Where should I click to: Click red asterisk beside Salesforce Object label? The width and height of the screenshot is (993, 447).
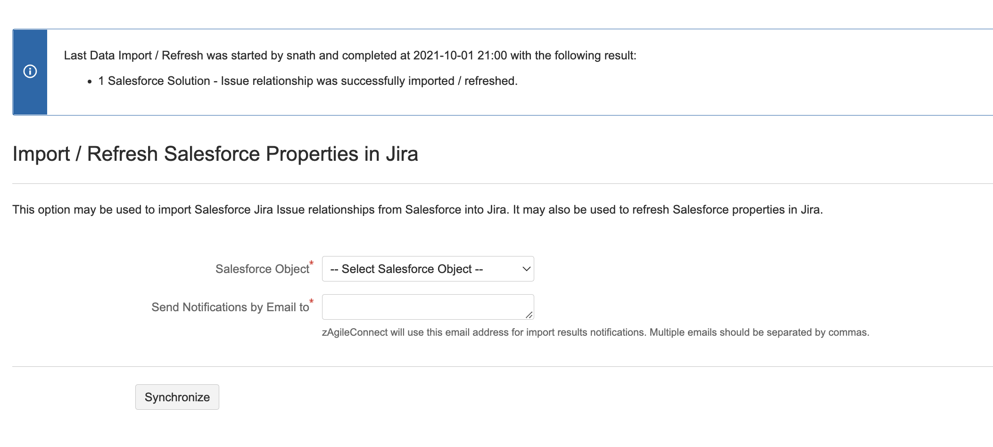pos(311,263)
